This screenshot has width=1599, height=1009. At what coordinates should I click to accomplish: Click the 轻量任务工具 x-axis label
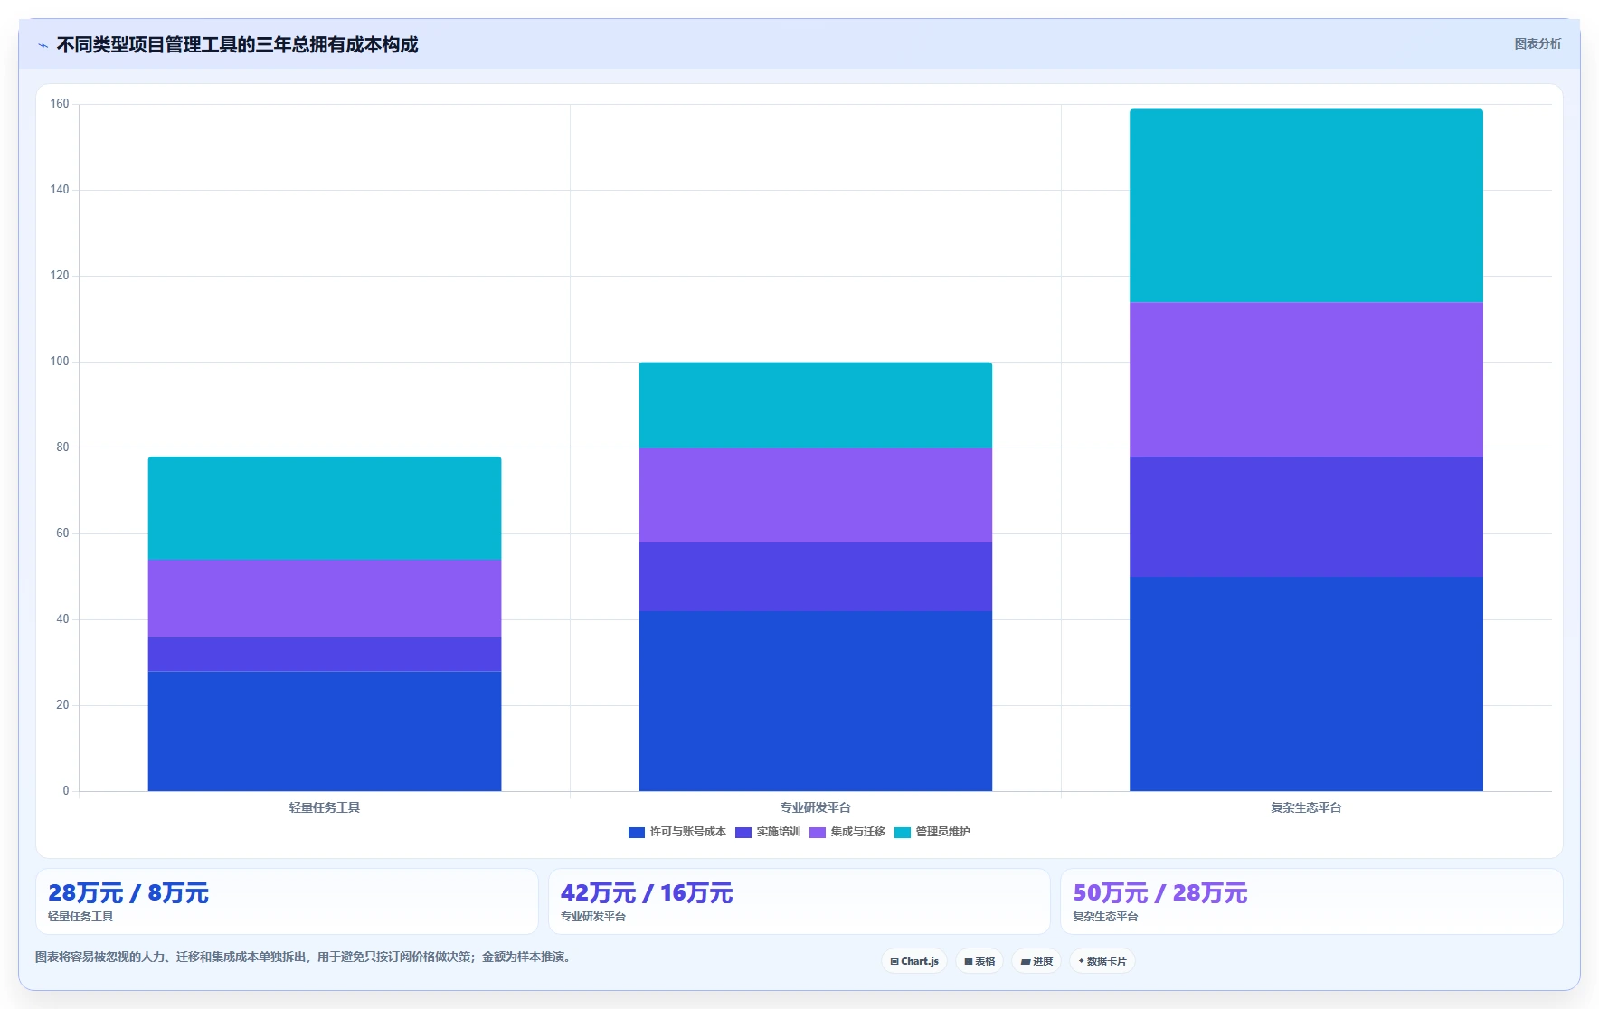(x=325, y=807)
